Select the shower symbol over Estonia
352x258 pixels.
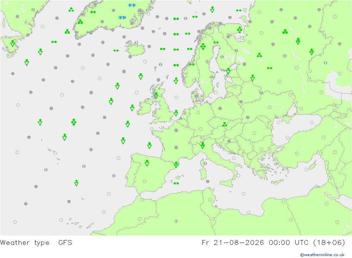(228, 71)
